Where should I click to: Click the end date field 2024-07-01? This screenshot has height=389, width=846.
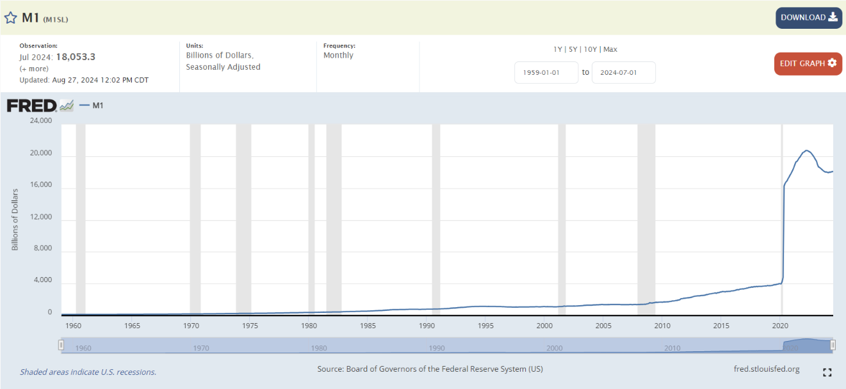pos(624,72)
